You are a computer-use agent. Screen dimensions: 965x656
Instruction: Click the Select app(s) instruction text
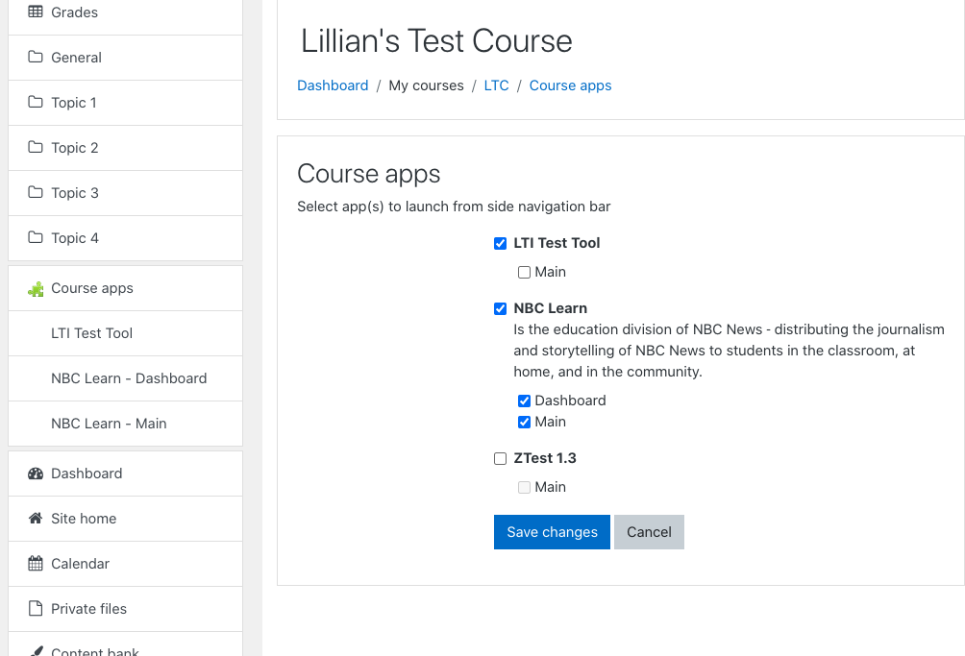tap(454, 207)
